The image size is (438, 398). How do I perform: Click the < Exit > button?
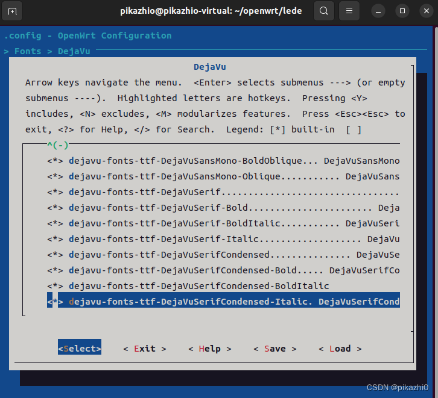coord(145,349)
